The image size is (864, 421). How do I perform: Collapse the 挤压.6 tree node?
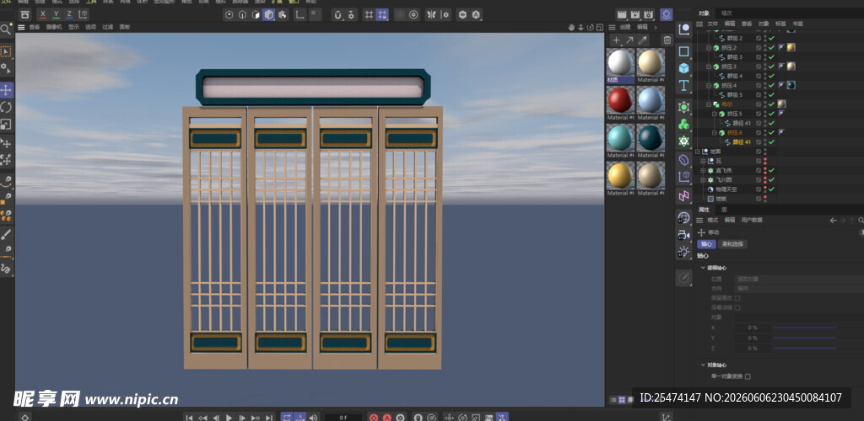[x=715, y=132]
